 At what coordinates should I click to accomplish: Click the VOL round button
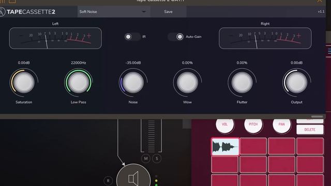[x=225, y=124]
